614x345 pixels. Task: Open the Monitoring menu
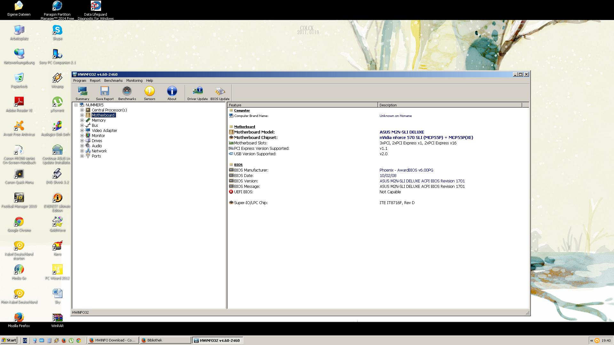[134, 80]
